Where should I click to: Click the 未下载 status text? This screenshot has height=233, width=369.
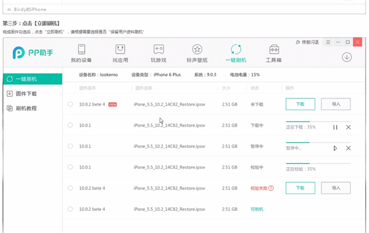(257, 105)
